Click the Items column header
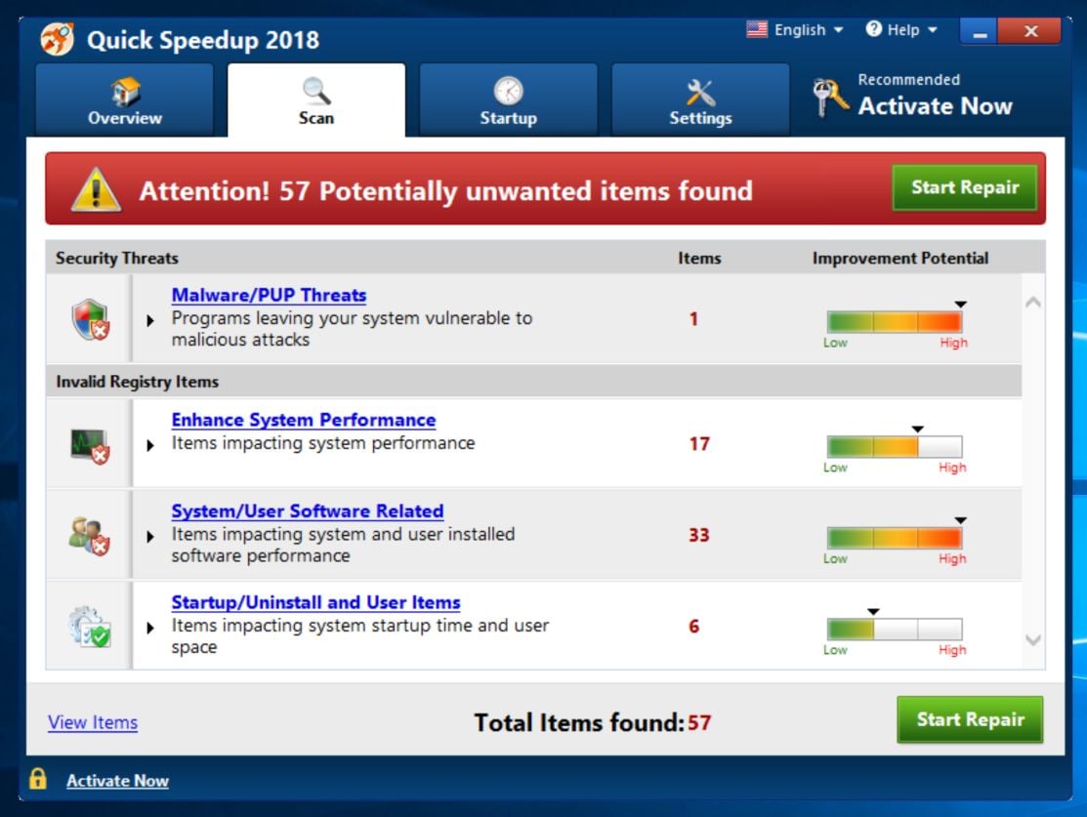 pos(699,258)
